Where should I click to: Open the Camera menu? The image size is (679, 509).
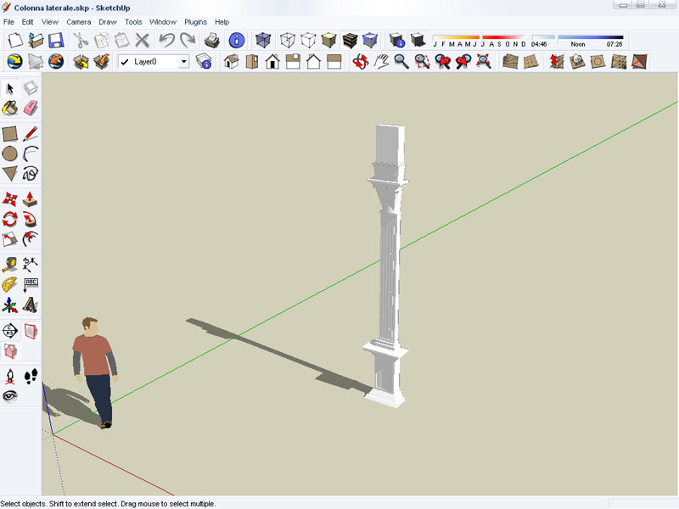point(79,21)
